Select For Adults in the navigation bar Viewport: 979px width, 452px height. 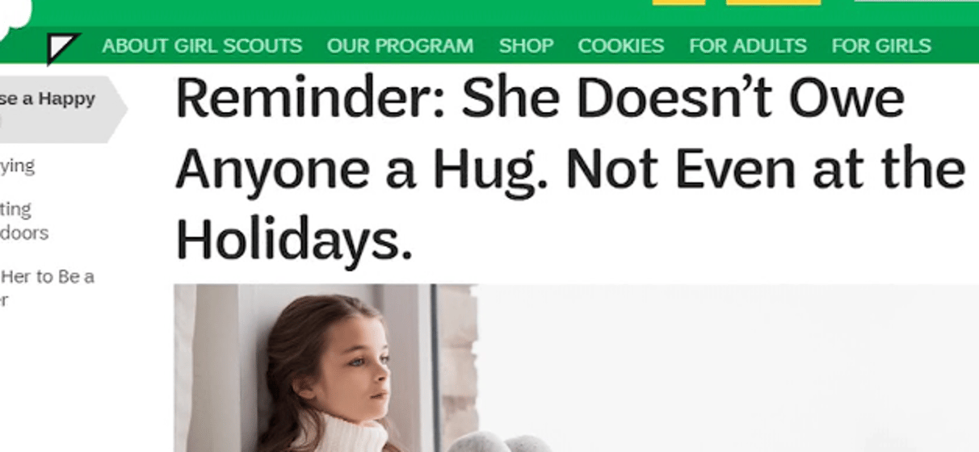pos(748,46)
